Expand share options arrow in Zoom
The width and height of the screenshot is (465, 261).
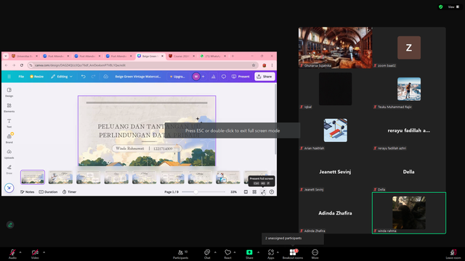[259, 252]
